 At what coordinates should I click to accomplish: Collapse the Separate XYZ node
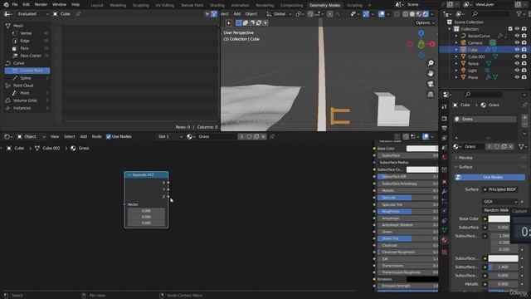(x=129, y=175)
